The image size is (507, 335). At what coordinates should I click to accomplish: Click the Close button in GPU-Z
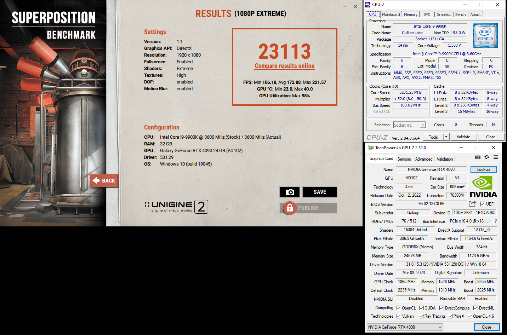click(486, 327)
